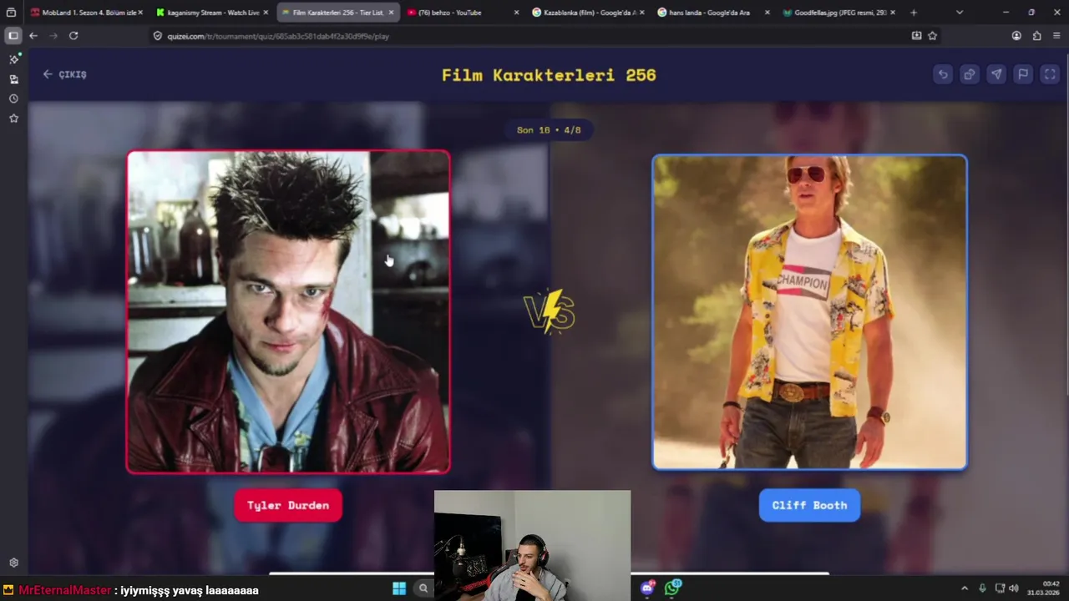
Task: Open volume speaker tray control
Action: pyautogui.click(x=1014, y=588)
